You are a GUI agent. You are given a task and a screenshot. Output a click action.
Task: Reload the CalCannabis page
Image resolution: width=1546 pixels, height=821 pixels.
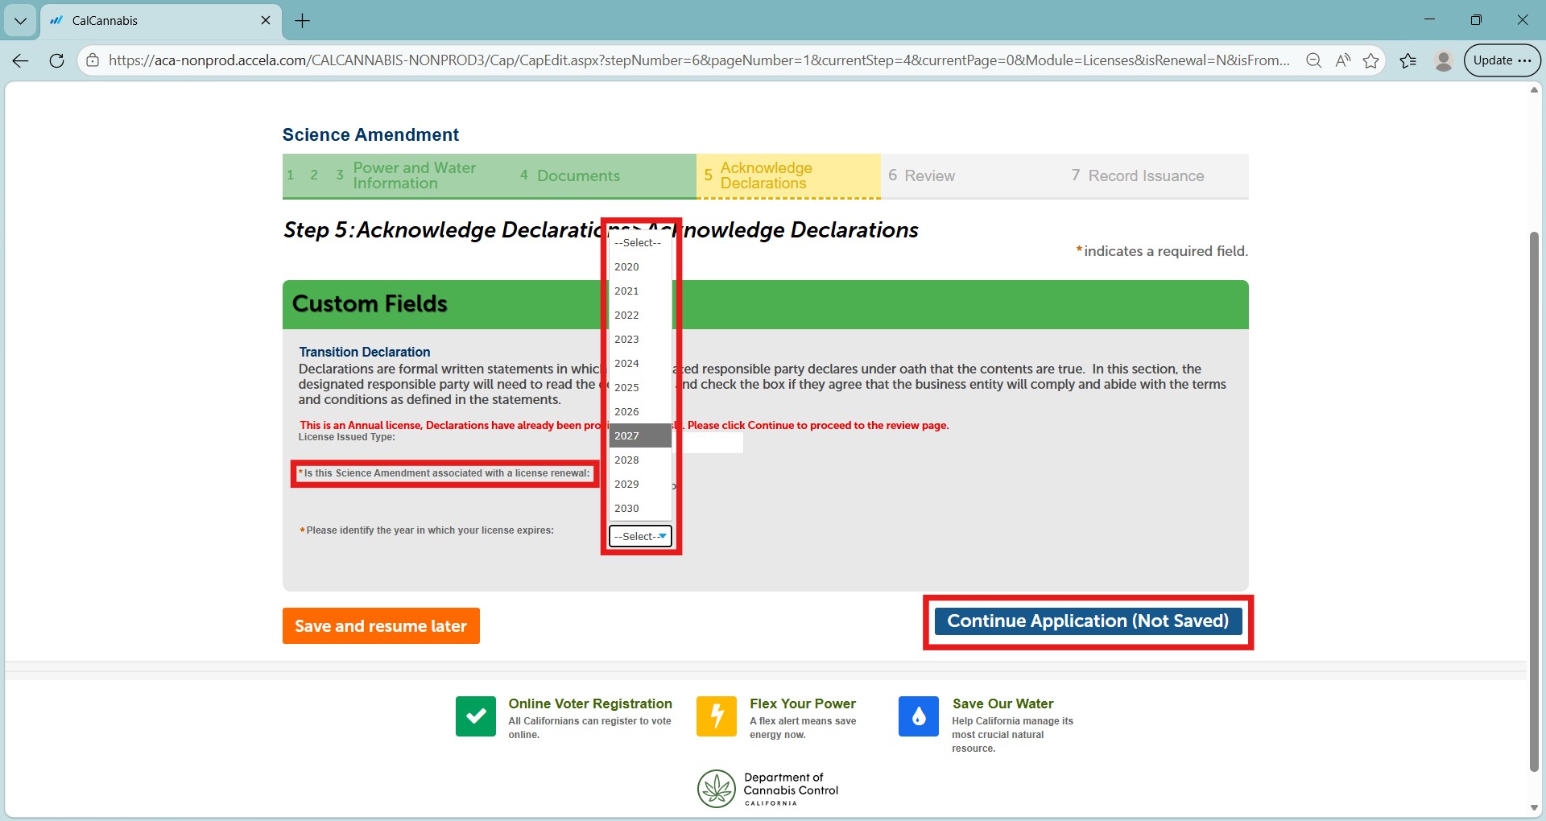pos(56,60)
